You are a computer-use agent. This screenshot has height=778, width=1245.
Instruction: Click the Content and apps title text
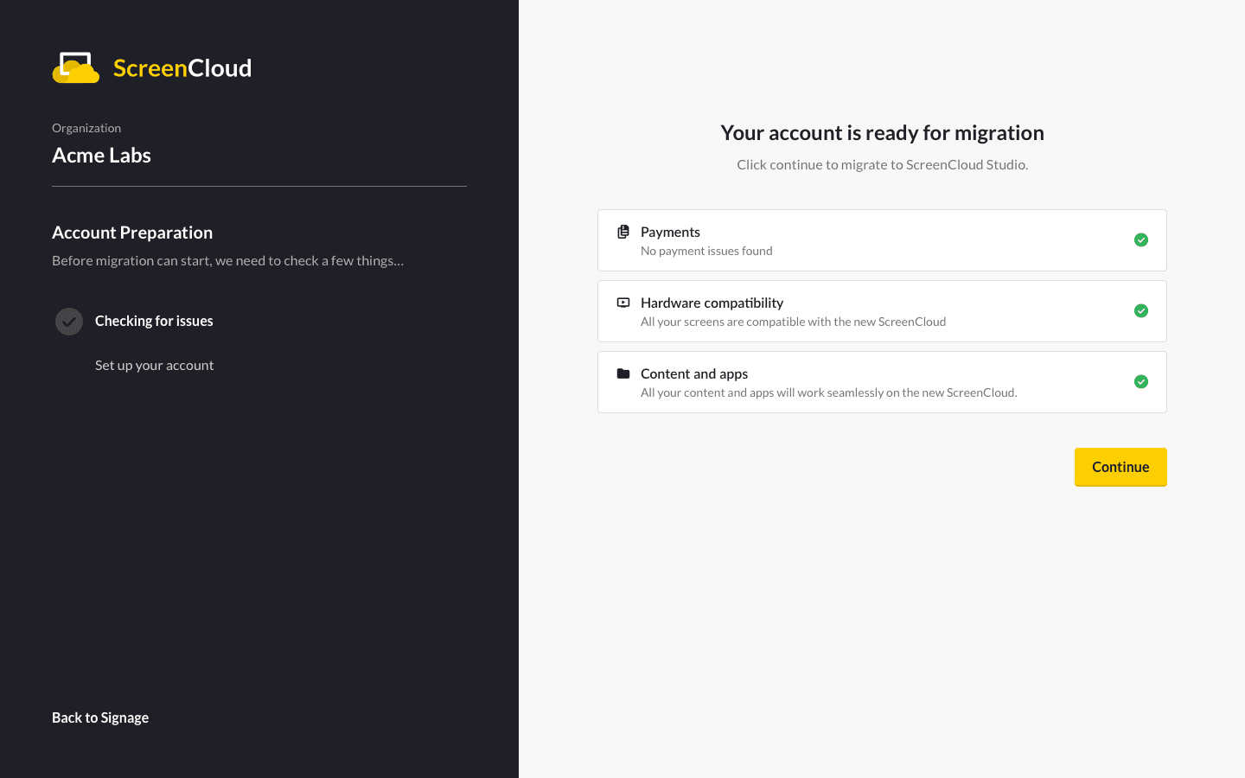pos(694,373)
